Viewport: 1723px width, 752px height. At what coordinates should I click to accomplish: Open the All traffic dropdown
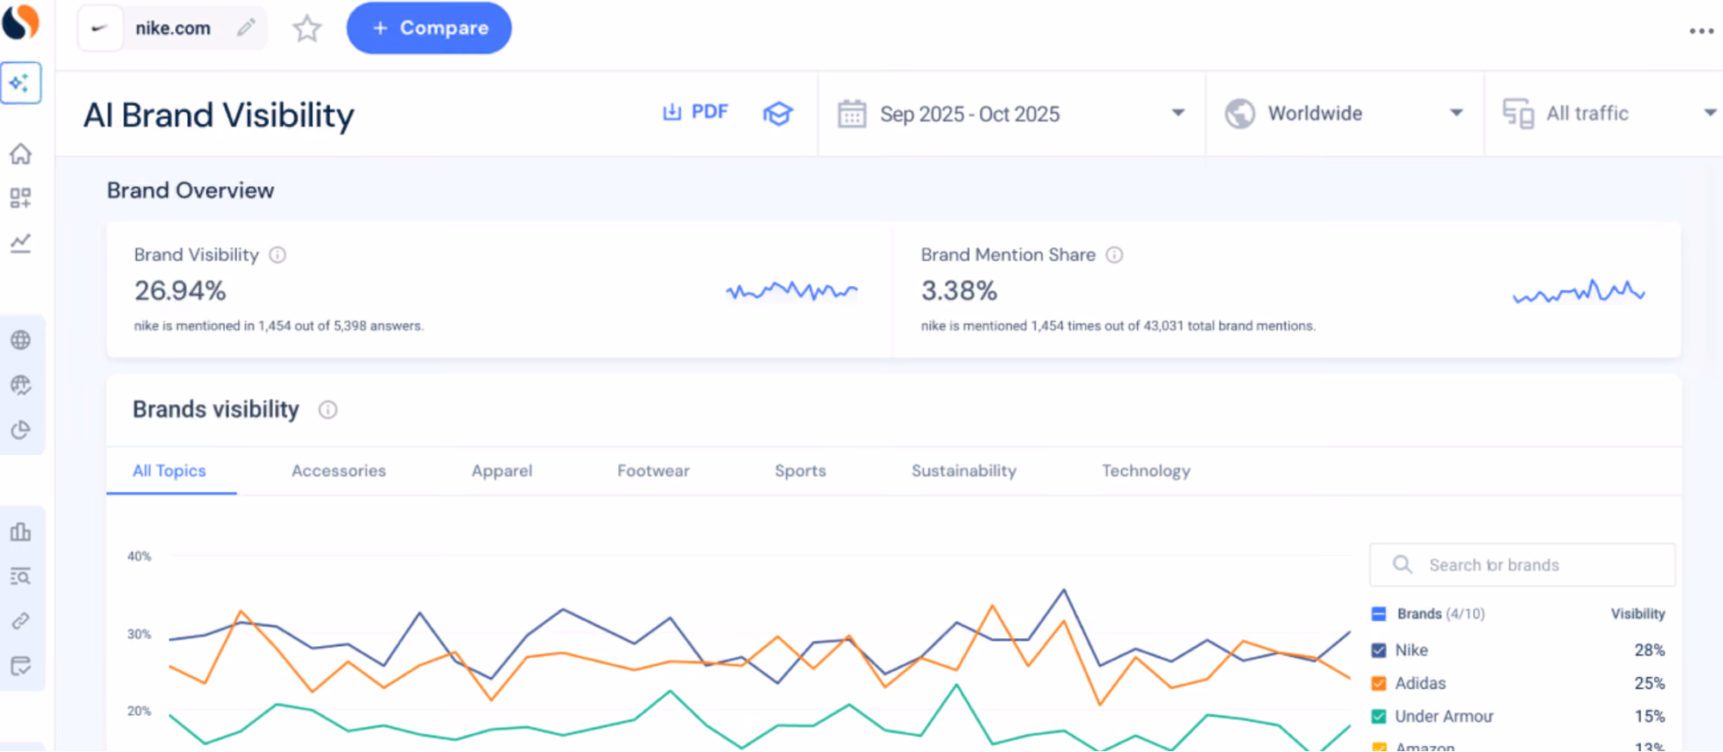[1605, 114]
